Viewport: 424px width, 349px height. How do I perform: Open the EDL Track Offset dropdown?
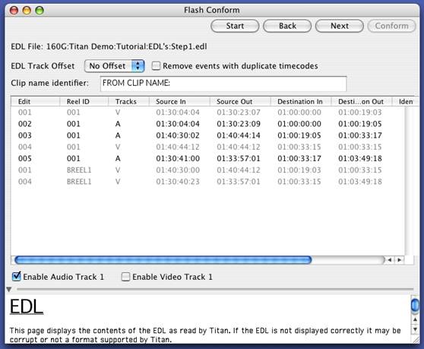tap(115, 66)
